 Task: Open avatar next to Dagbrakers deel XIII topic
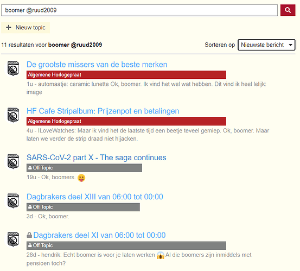(13, 201)
